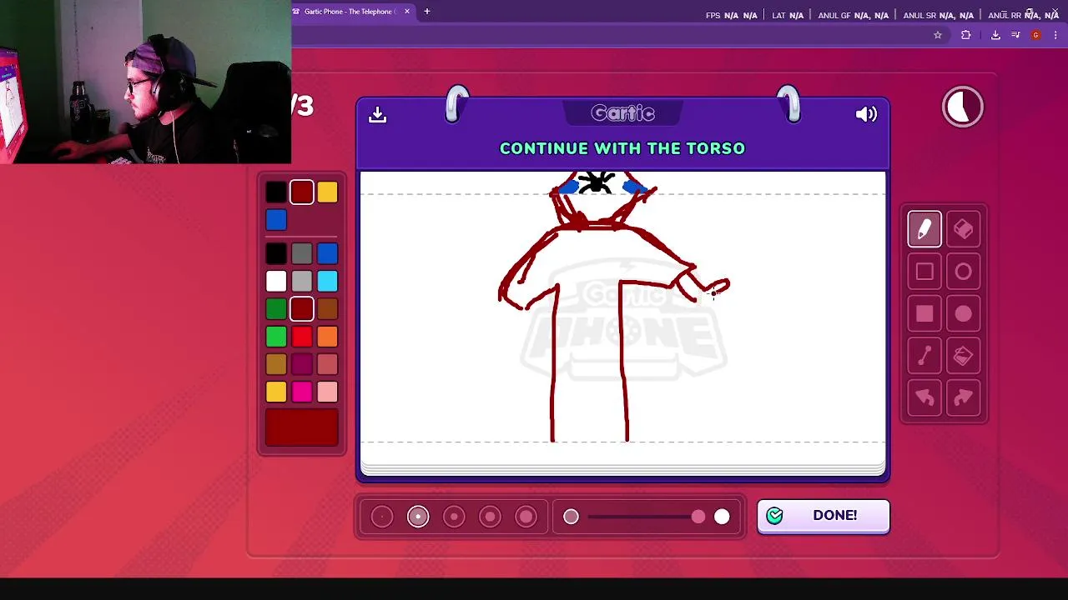1068x600 pixels.
Task: Pick bright green palette color
Action: 276,337
